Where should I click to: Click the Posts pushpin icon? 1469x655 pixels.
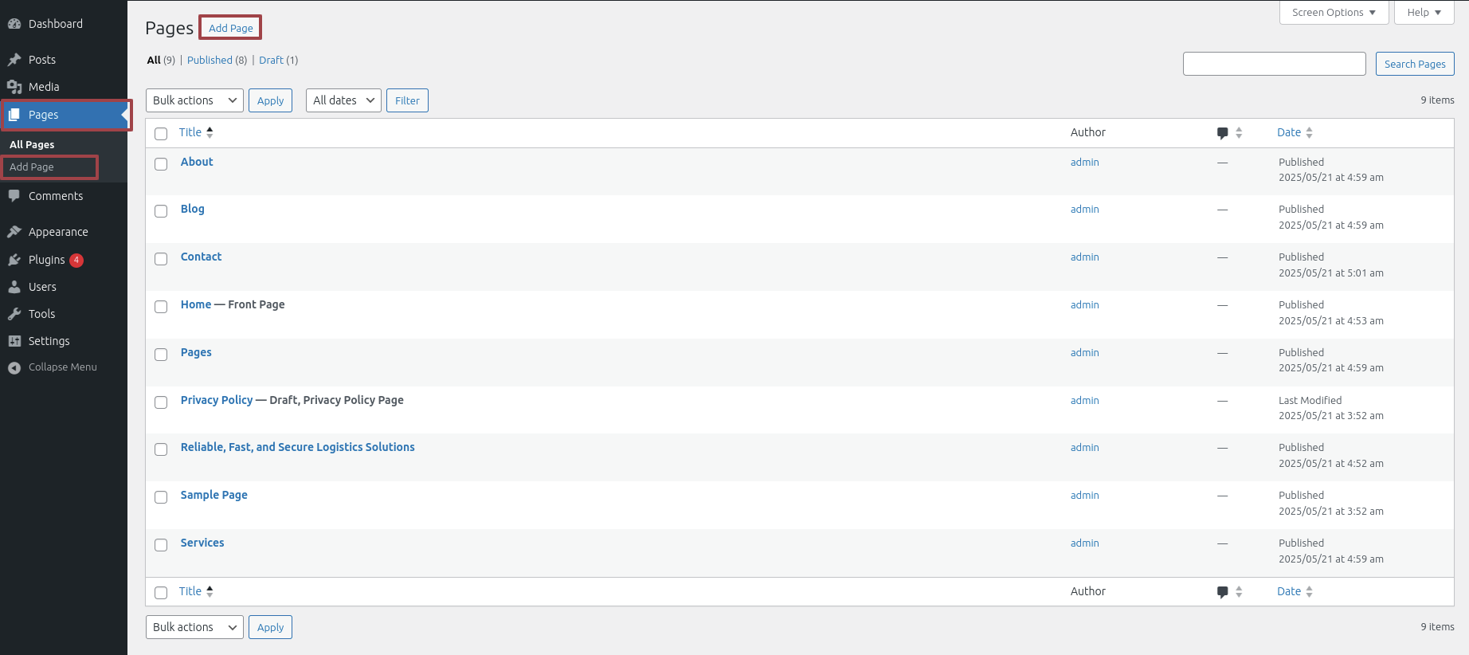(14, 60)
